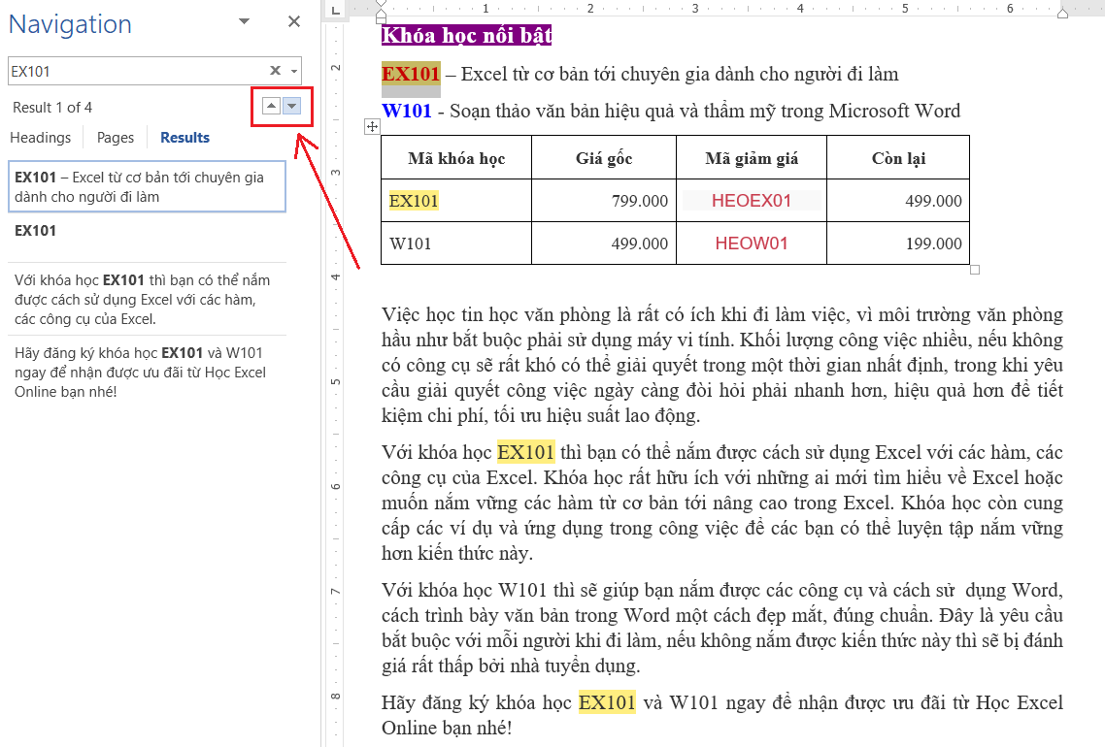
Task: Click the table move handle
Action: (371, 127)
